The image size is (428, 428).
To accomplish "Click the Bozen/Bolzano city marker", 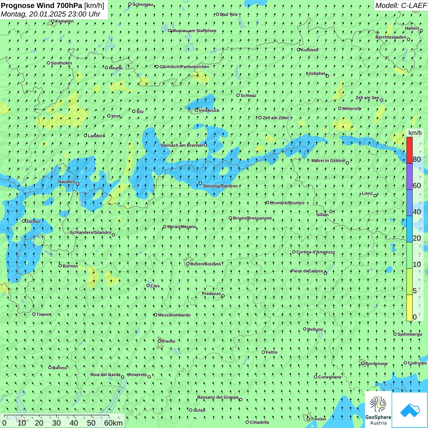I will tap(188, 264).
